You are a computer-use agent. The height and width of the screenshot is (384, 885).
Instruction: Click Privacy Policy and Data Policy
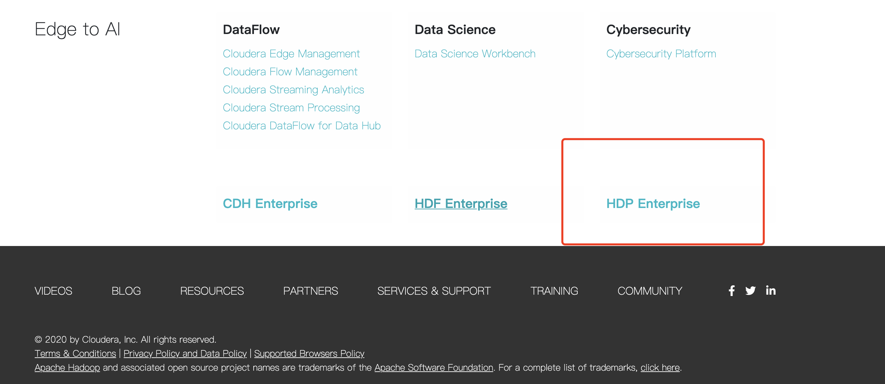[x=185, y=353]
